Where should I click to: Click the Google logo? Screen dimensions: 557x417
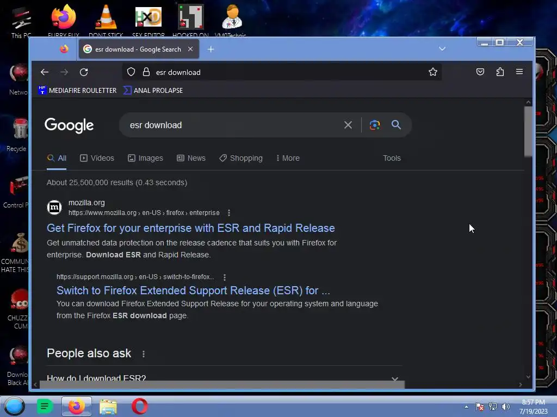[69, 125]
